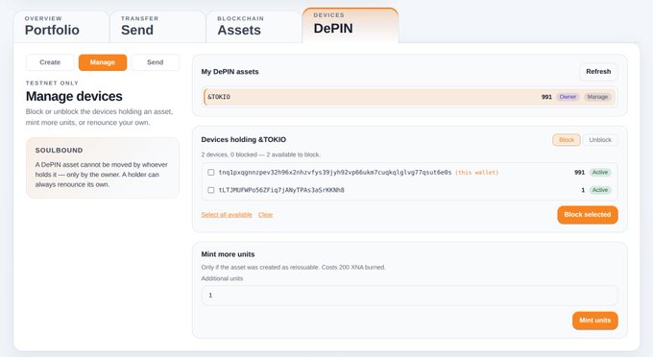Open the Send sub-tab under DePIN

(x=155, y=62)
